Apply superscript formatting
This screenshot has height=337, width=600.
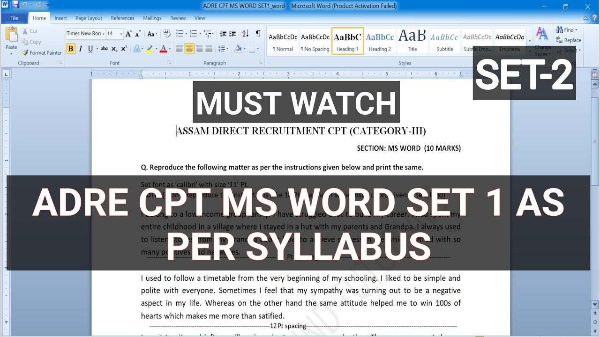tap(124, 49)
